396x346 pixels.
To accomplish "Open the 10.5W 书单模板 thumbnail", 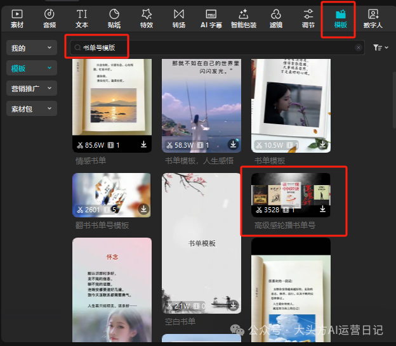I will [x=291, y=106].
